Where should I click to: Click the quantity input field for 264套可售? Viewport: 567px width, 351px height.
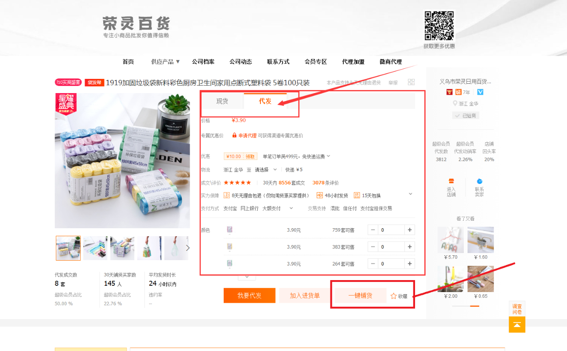coord(391,264)
